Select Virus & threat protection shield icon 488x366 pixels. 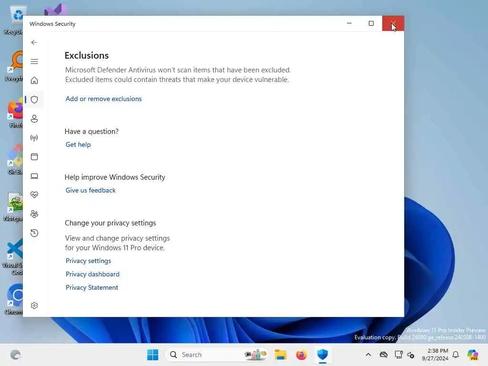coord(34,100)
